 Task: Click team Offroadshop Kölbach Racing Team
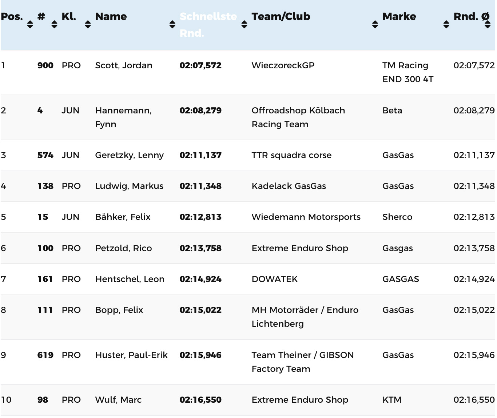point(298,117)
